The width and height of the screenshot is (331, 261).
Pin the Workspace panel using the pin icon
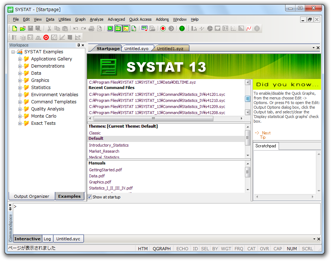pos(78,45)
